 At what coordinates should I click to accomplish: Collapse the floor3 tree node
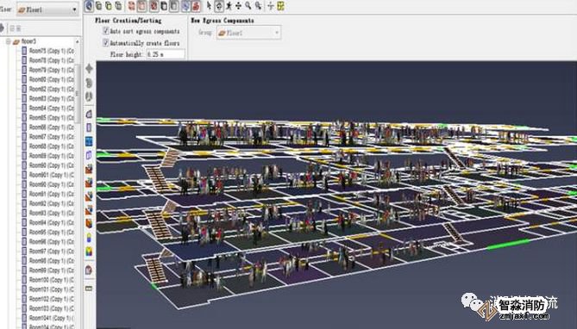tap(8, 41)
